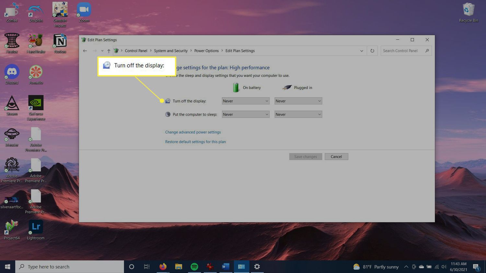486x273 pixels.
Task: Click the Up one level arrow
Action: click(109, 51)
